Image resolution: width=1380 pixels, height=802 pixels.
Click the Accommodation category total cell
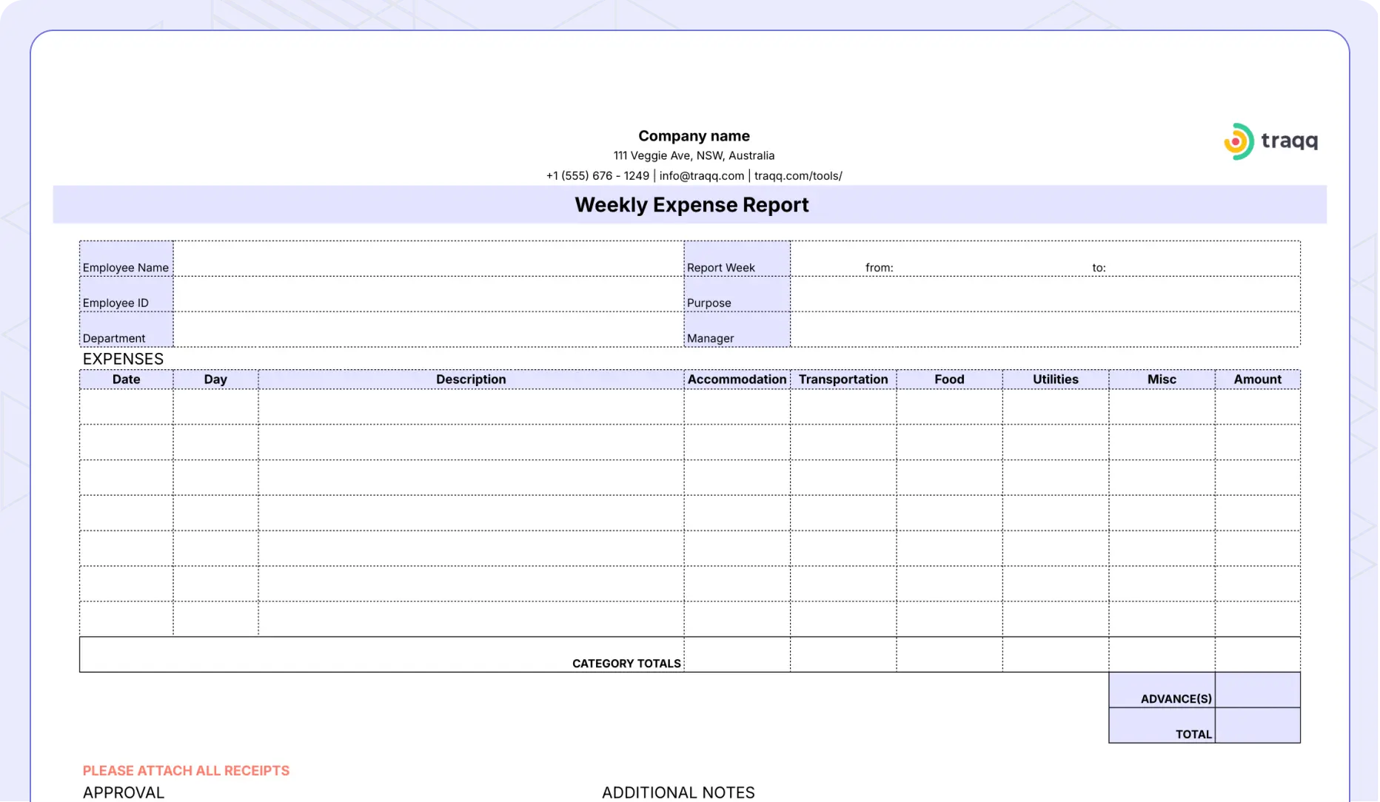point(737,655)
